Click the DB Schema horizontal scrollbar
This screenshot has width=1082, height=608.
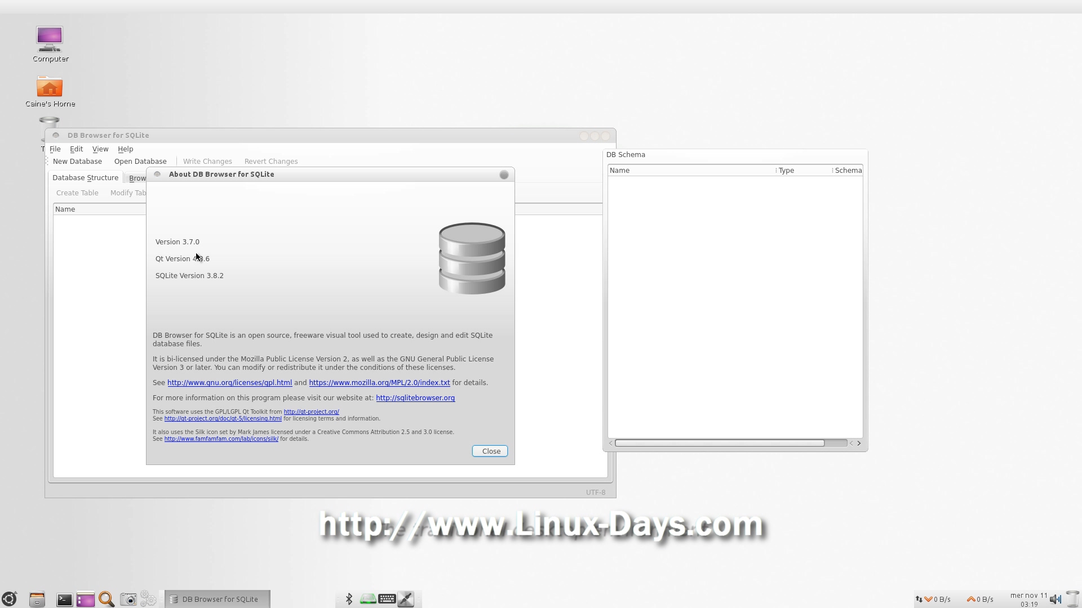coord(720,444)
